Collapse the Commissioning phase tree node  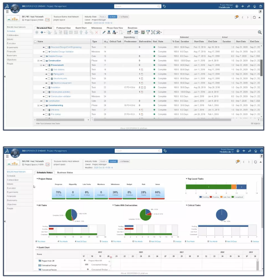coord(38,105)
